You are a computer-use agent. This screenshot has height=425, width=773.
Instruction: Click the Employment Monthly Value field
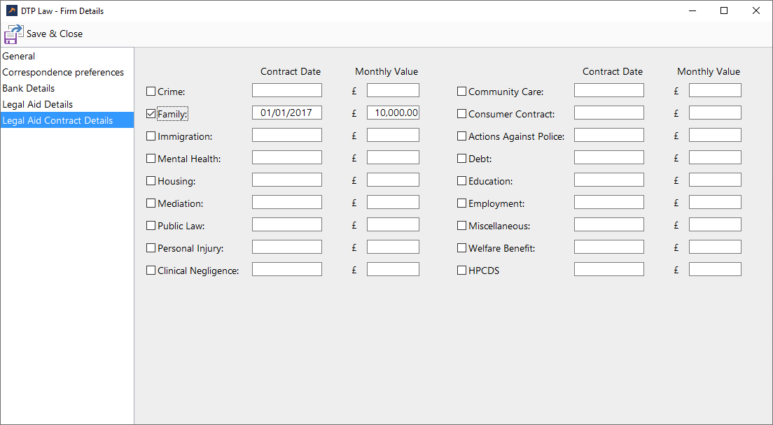(715, 203)
